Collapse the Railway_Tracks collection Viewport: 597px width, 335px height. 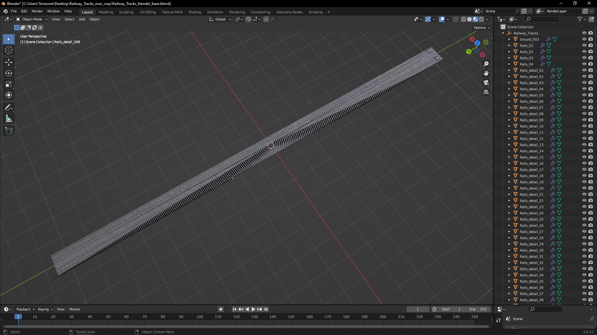coord(503,33)
